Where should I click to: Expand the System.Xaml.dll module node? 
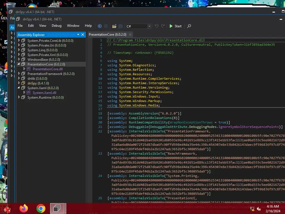coord(24,93)
